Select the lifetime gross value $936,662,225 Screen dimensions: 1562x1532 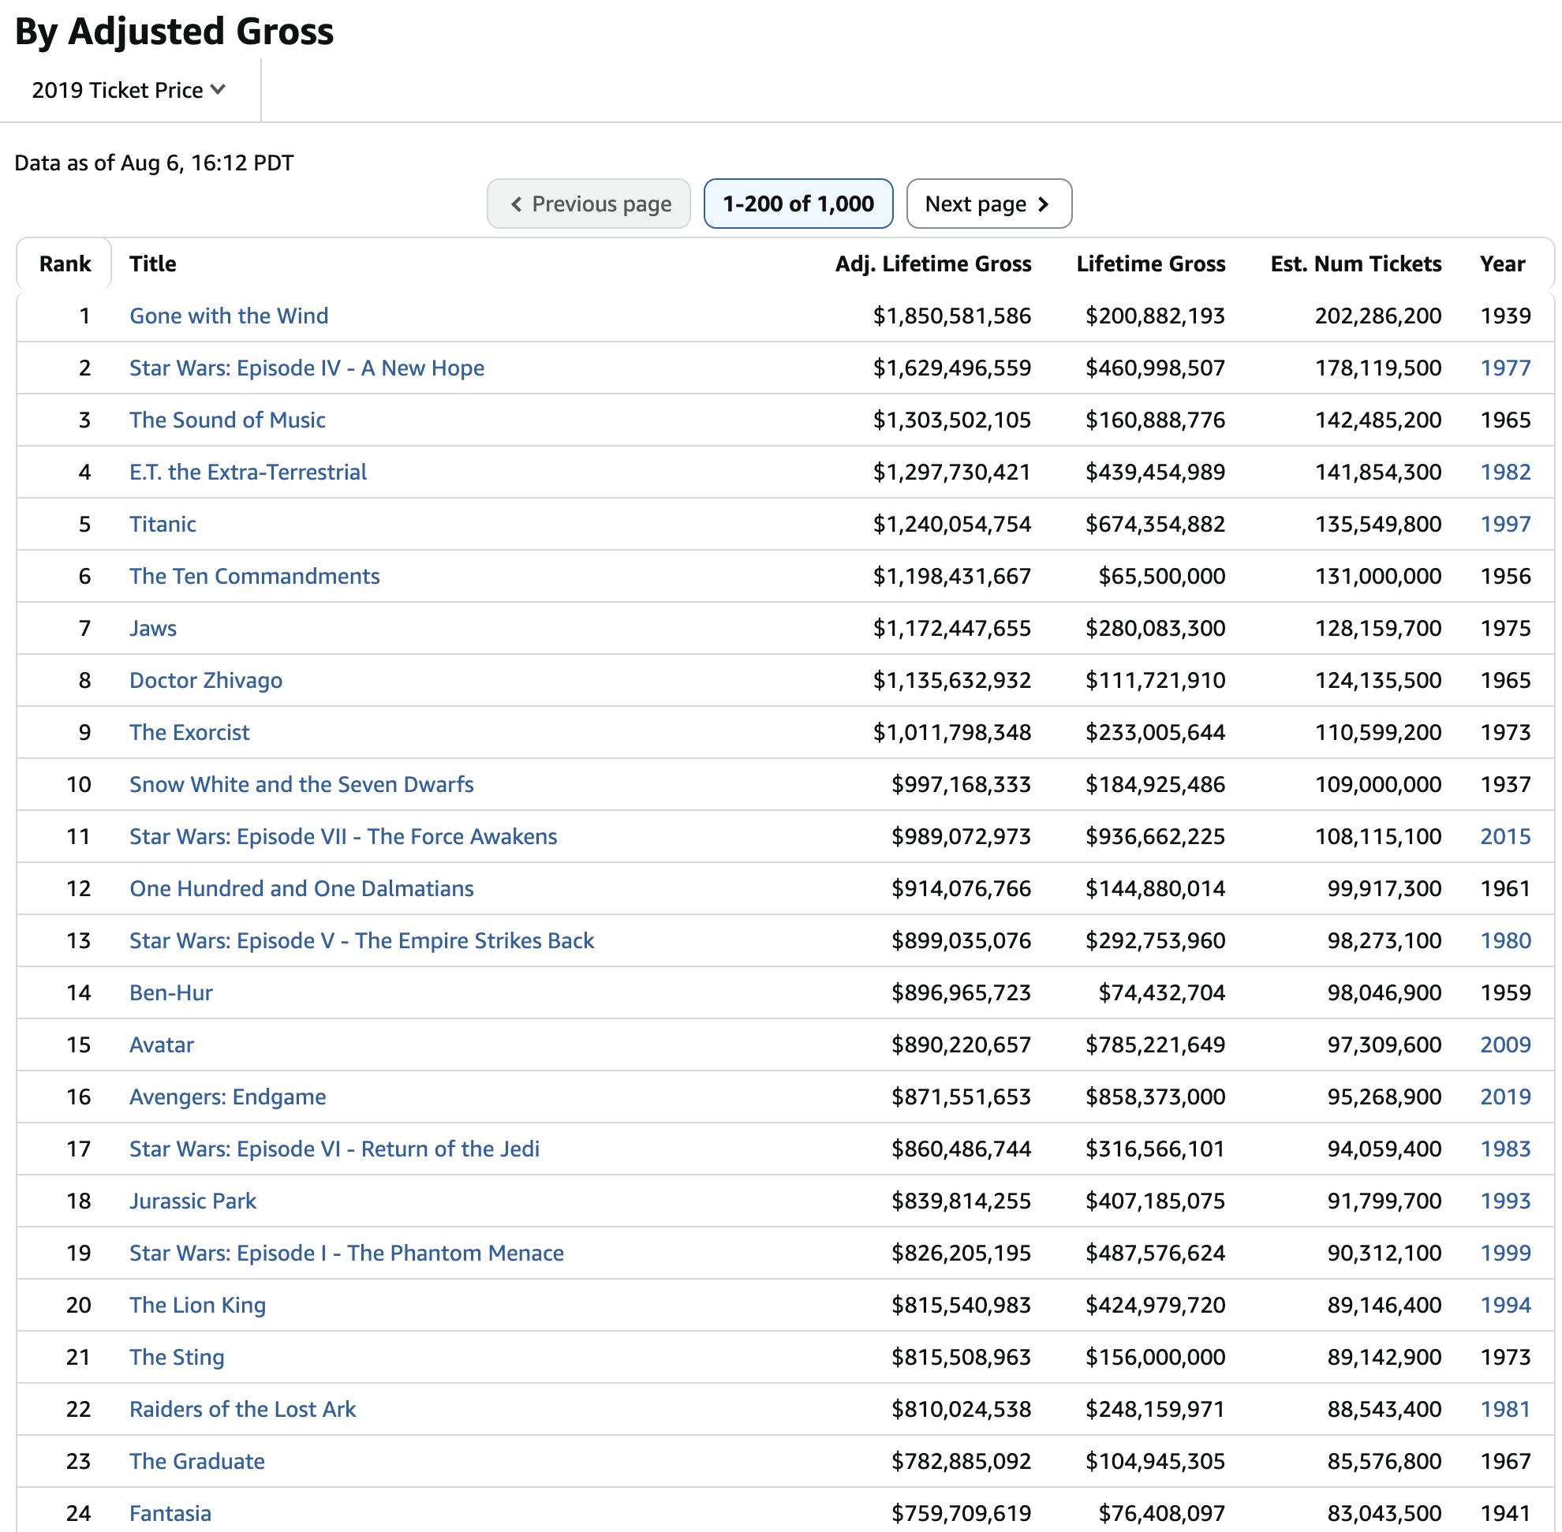1155,836
